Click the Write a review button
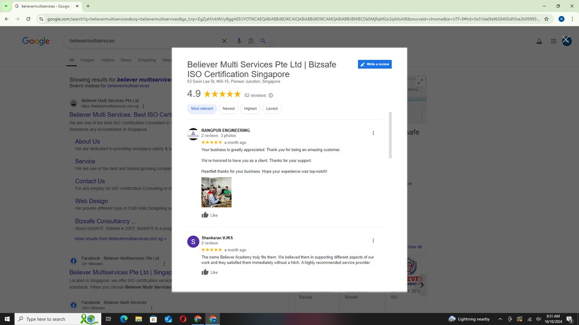 pos(375,65)
